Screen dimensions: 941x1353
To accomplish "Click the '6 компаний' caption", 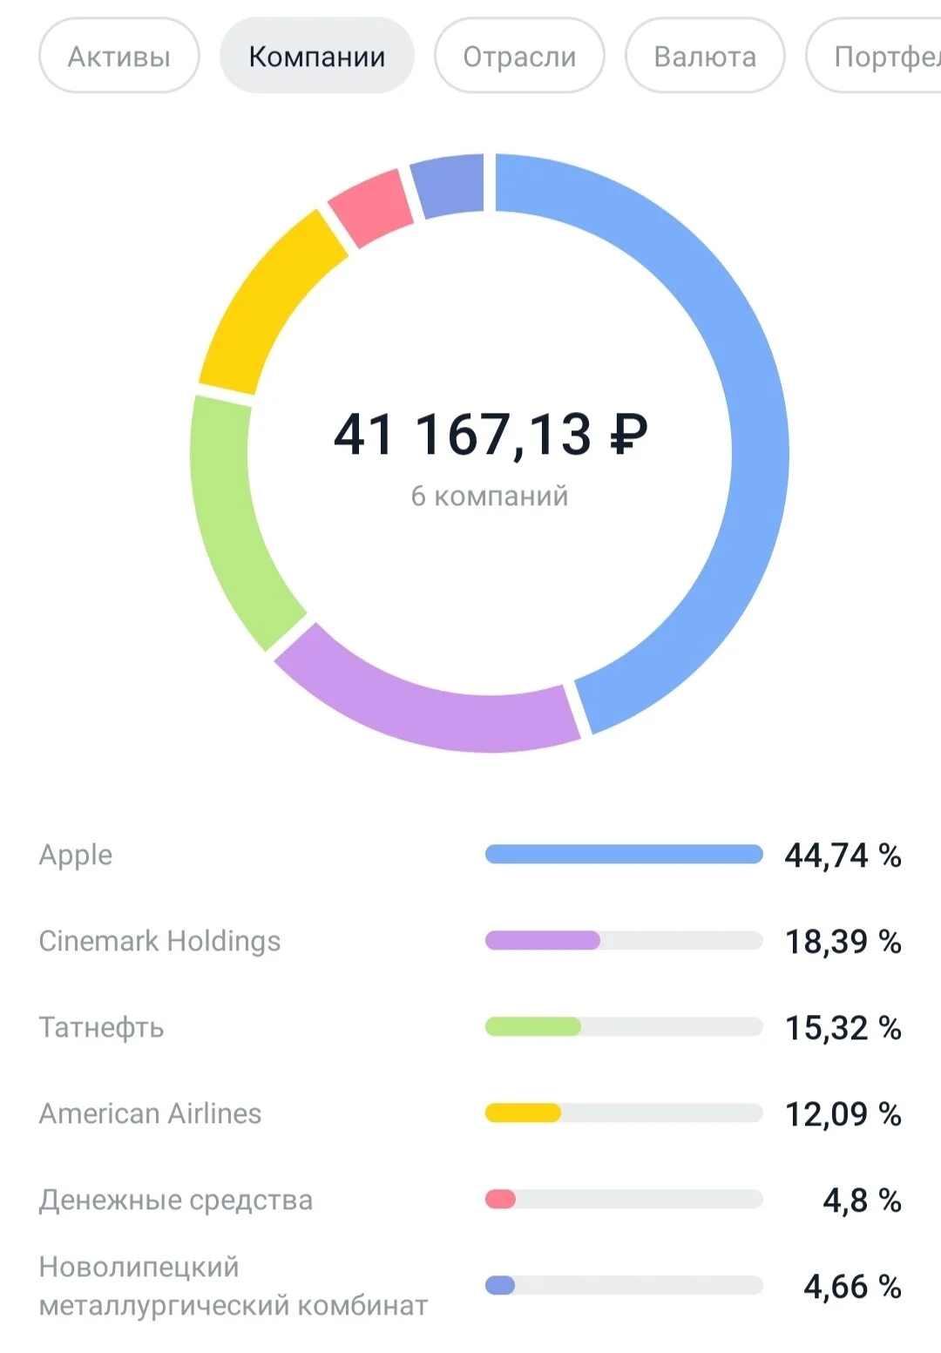I will pos(490,496).
